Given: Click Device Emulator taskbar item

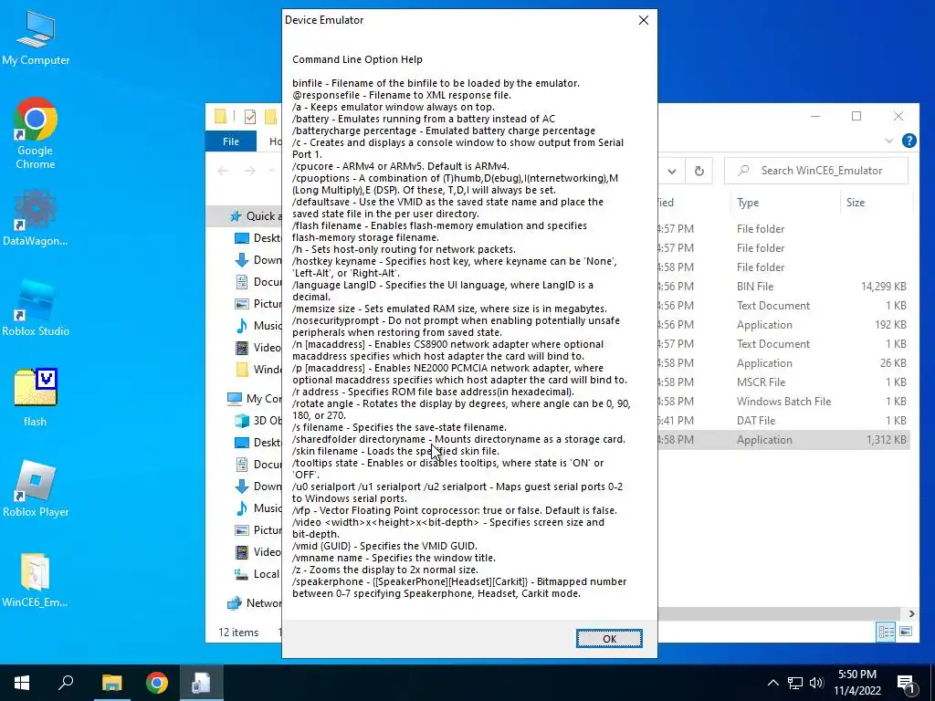Looking at the screenshot, I should click(x=201, y=683).
